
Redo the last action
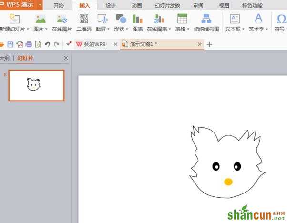(57, 44)
